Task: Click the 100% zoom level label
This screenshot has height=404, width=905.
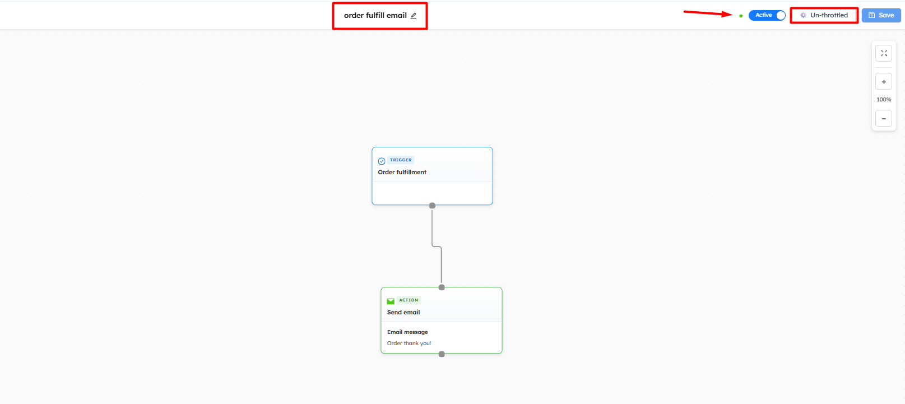Action: pos(884,100)
